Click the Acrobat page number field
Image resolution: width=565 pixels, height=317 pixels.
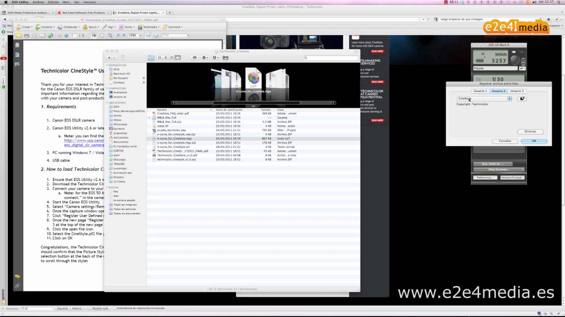click(x=74, y=35)
